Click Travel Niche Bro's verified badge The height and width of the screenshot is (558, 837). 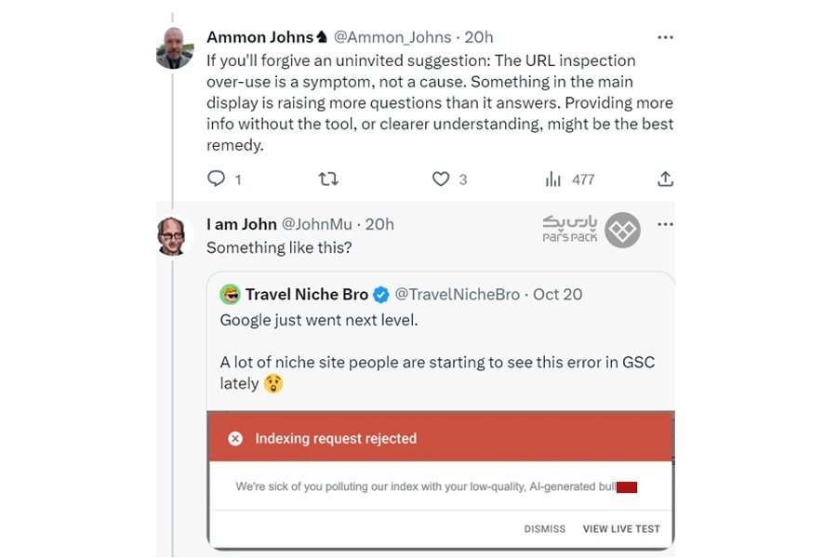coord(381,295)
